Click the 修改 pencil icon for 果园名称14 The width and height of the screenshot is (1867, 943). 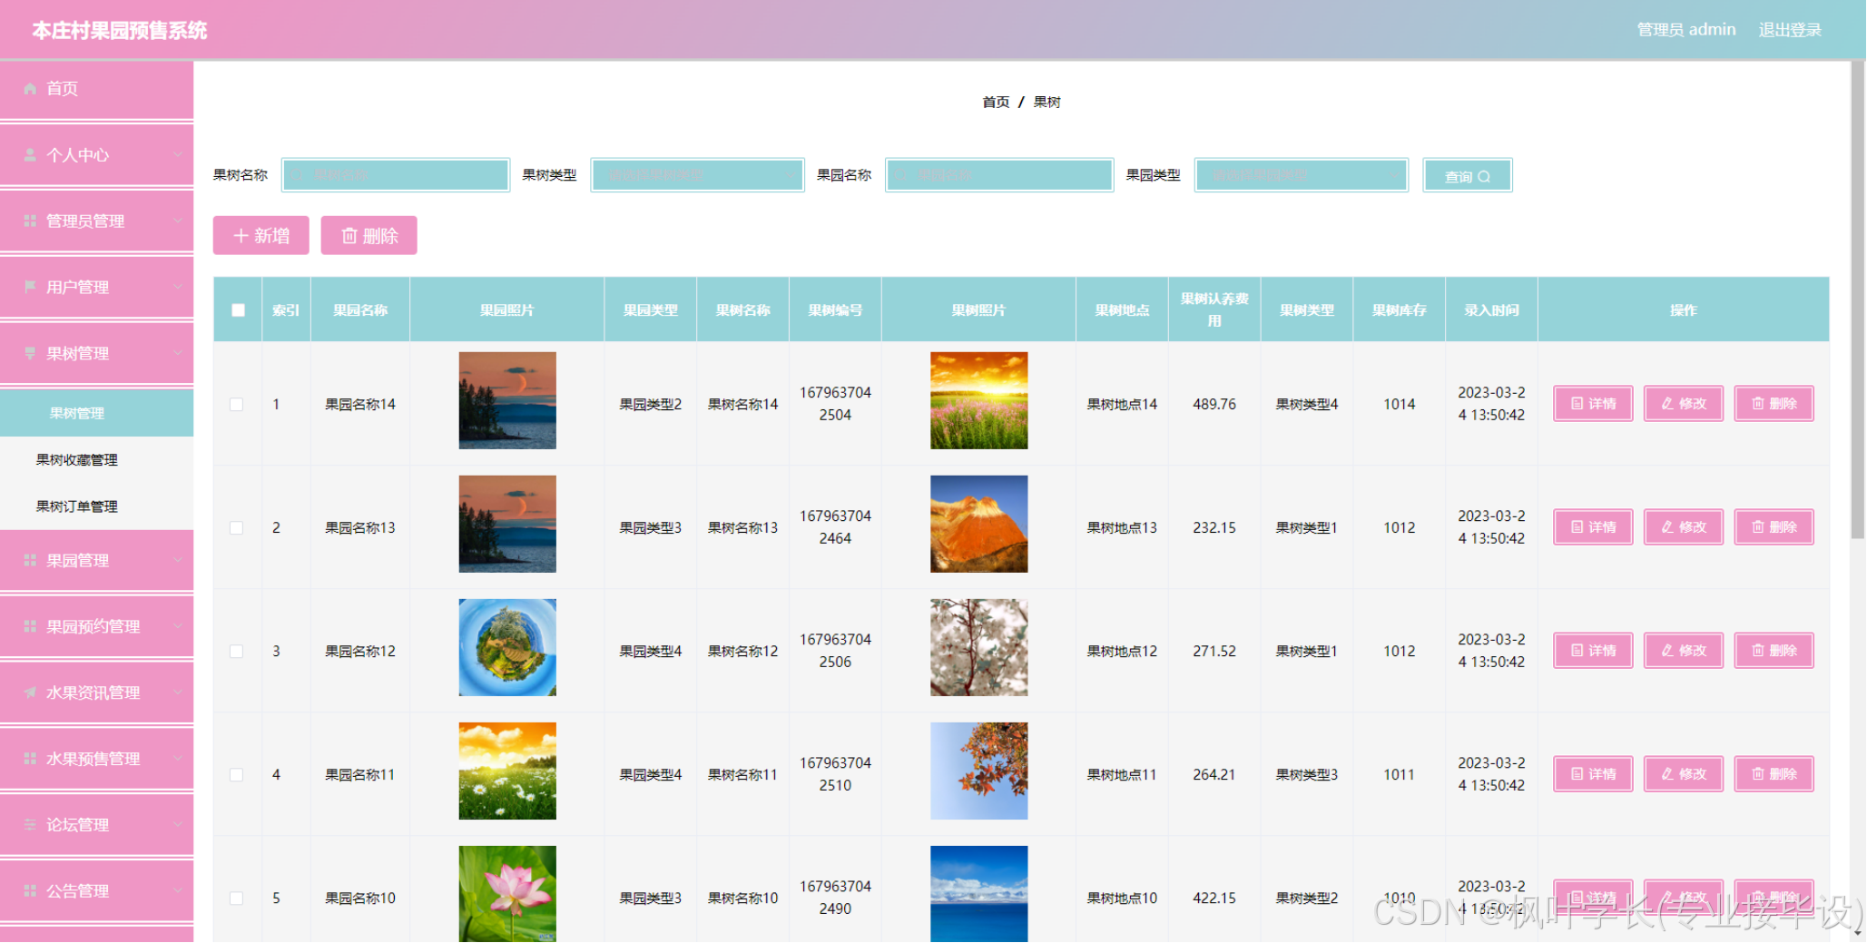[x=1667, y=404]
